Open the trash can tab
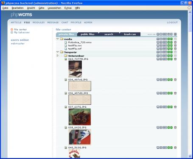The width and height of the screenshot is (193, 159). [130, 34]
